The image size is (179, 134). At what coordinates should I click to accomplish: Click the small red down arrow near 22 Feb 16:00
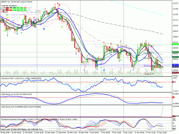pyautogui.click(x=34, y=17)
